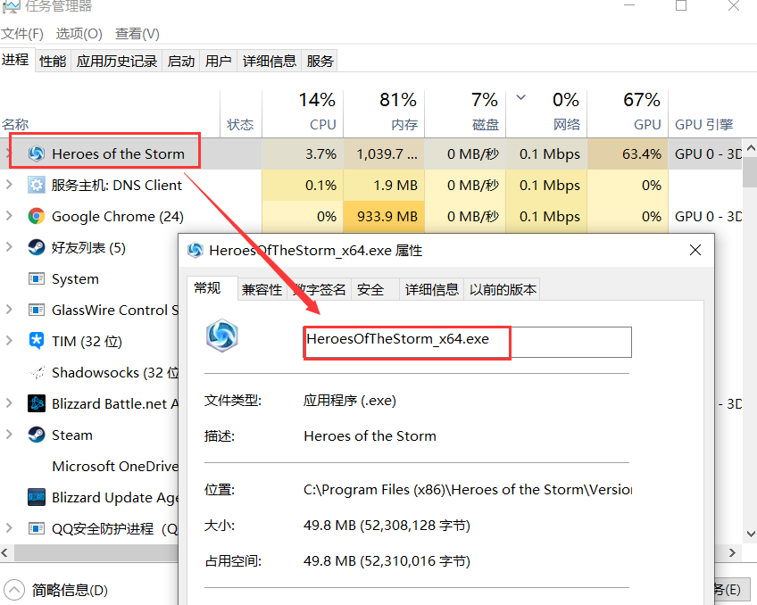The image size is (757, 605).
Task: Click the 933.9 MB memory cell for Chrome
Action: click(384, 217)
